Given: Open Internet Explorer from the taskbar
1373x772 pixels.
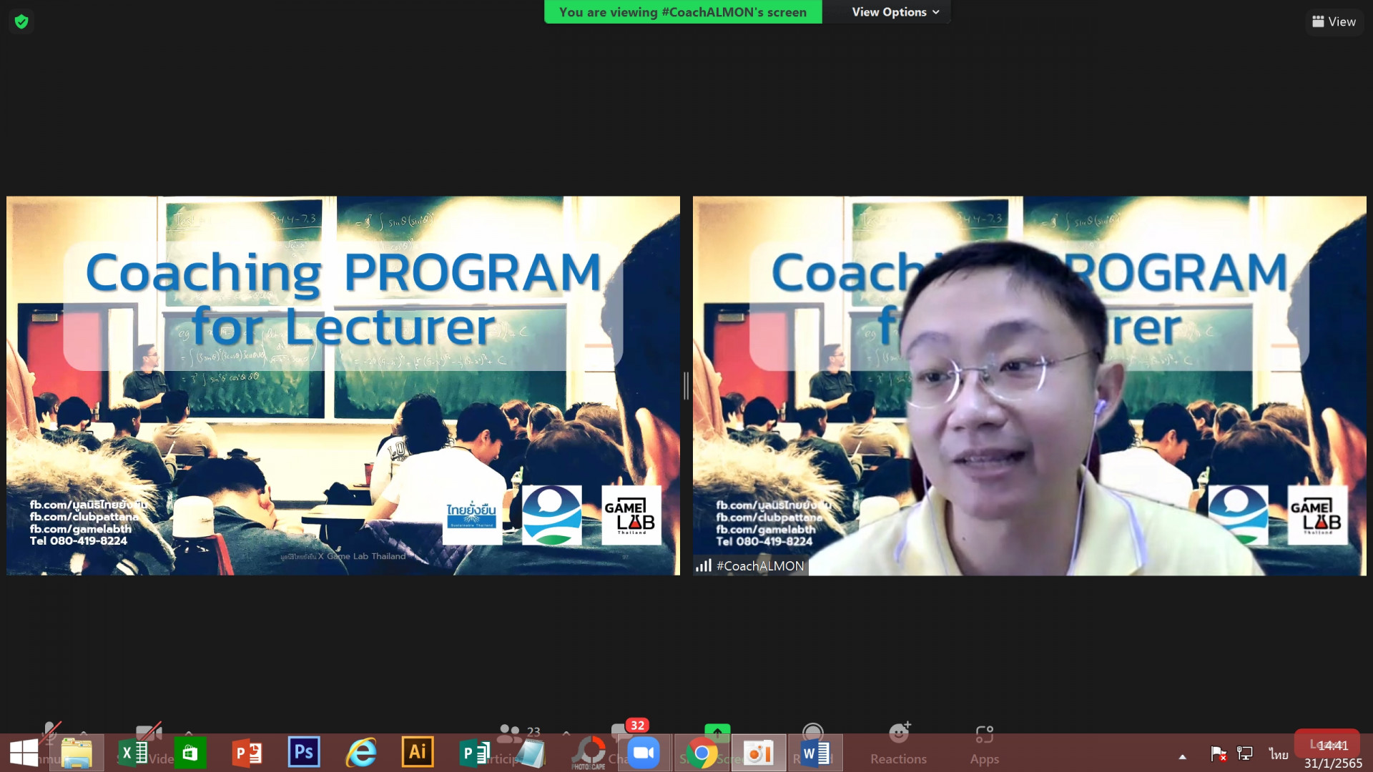Looking at the screenshot, I should point(361,753).
